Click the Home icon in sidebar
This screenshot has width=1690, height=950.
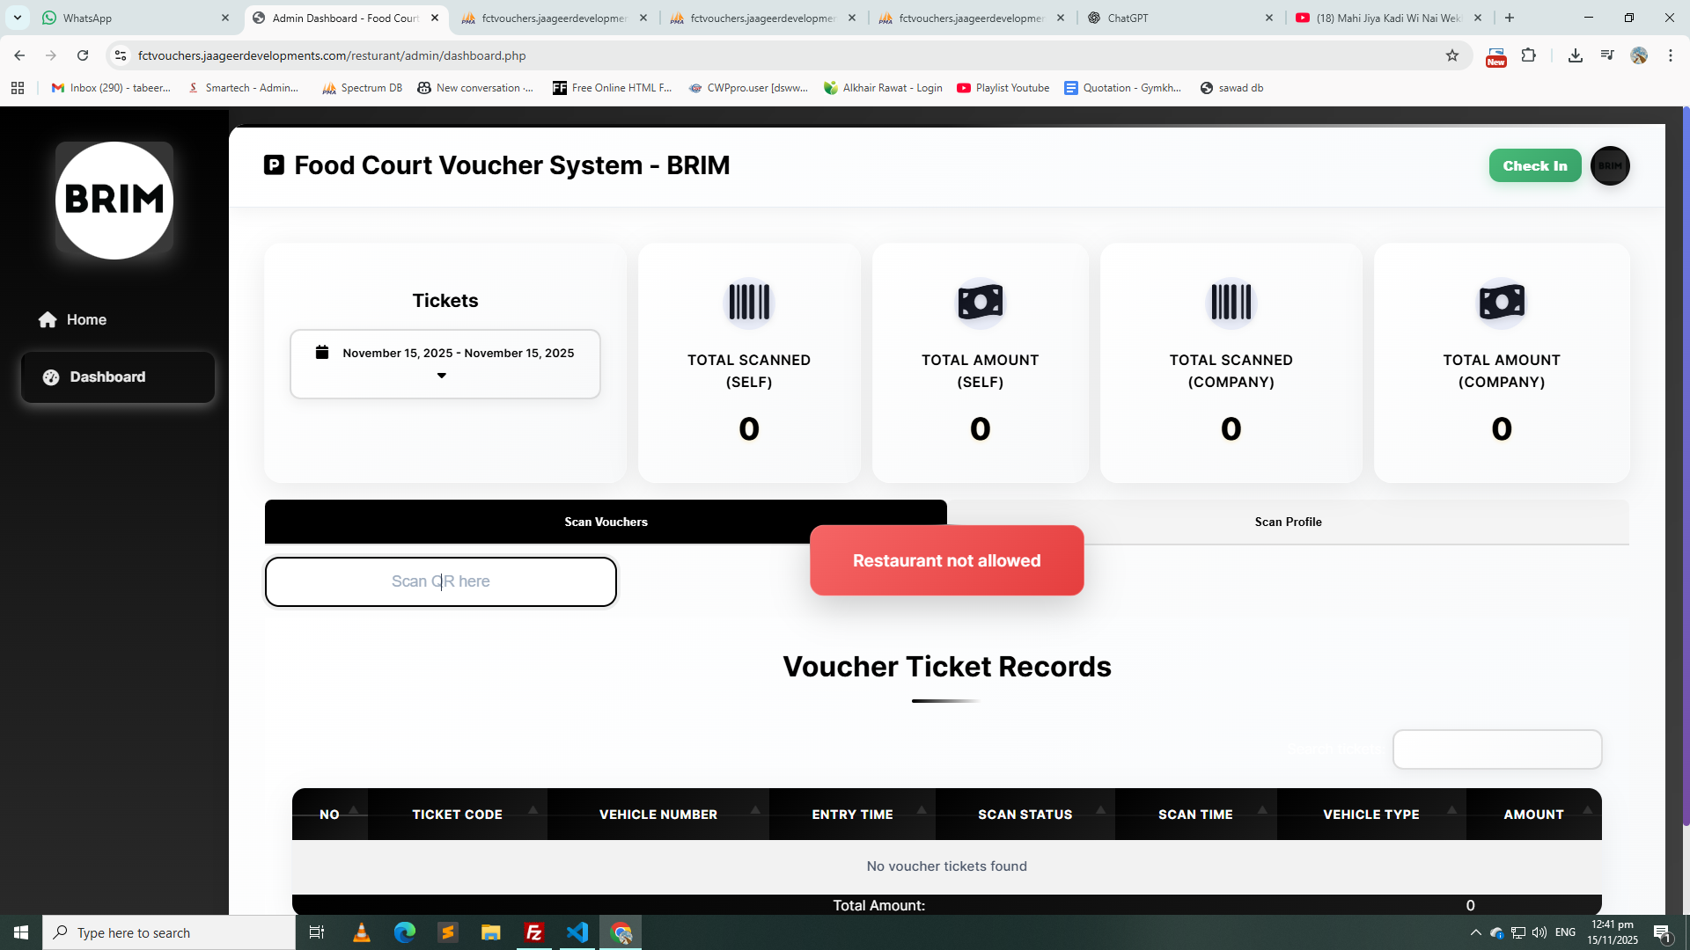point(48,320)
